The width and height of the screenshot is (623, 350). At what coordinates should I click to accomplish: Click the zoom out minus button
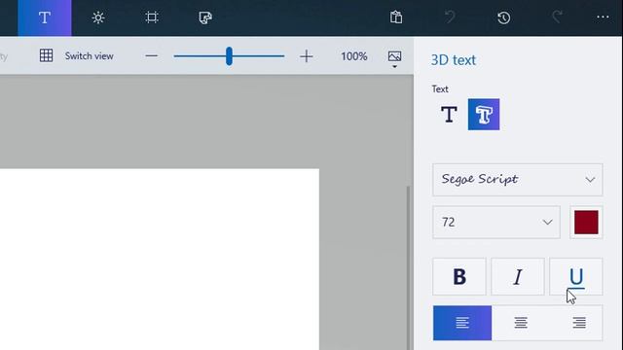point(152,56)
